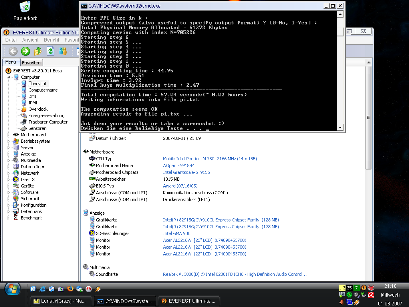
Task: Click the up-level arrow icon in EVEREST toolbar
Action: point(38,51)
